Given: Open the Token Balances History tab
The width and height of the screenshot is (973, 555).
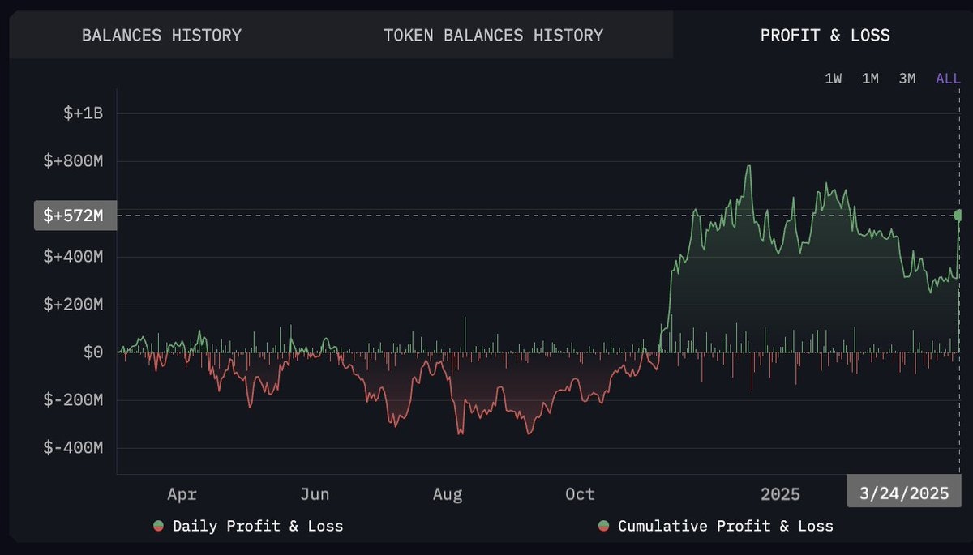Looking at the screenshot, I should [493, 36].
